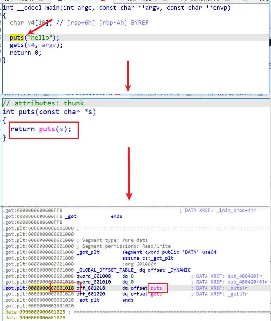The height and width of the screenshot is (321, 271).
Task: Follow the sub_400420+6↑r xref
Action: pyautogui.click(x=247, y=282)
